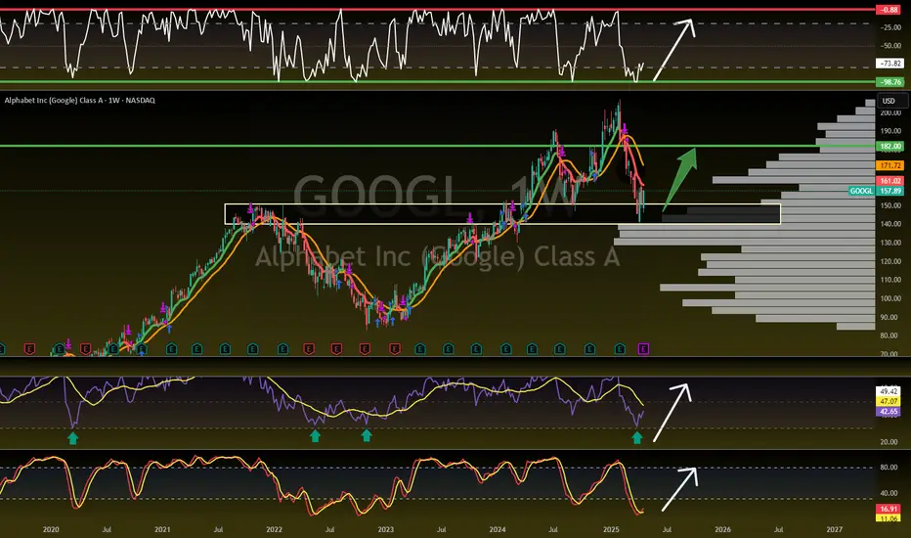Click the 40.00 scale value in stochastic pane
The image size is (911, 538).
click(889, 493)
